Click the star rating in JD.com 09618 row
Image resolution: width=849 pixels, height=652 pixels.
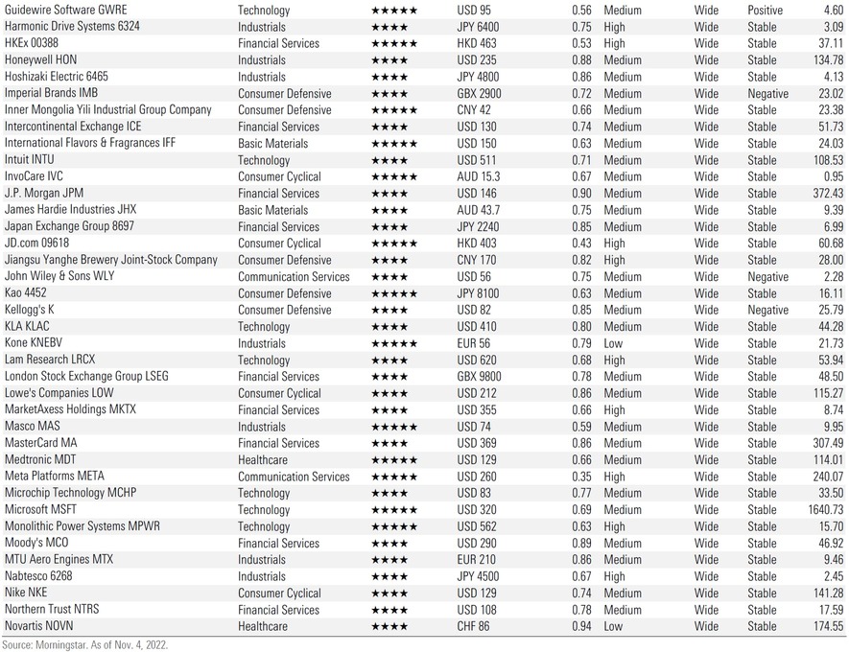pos(393,244)
